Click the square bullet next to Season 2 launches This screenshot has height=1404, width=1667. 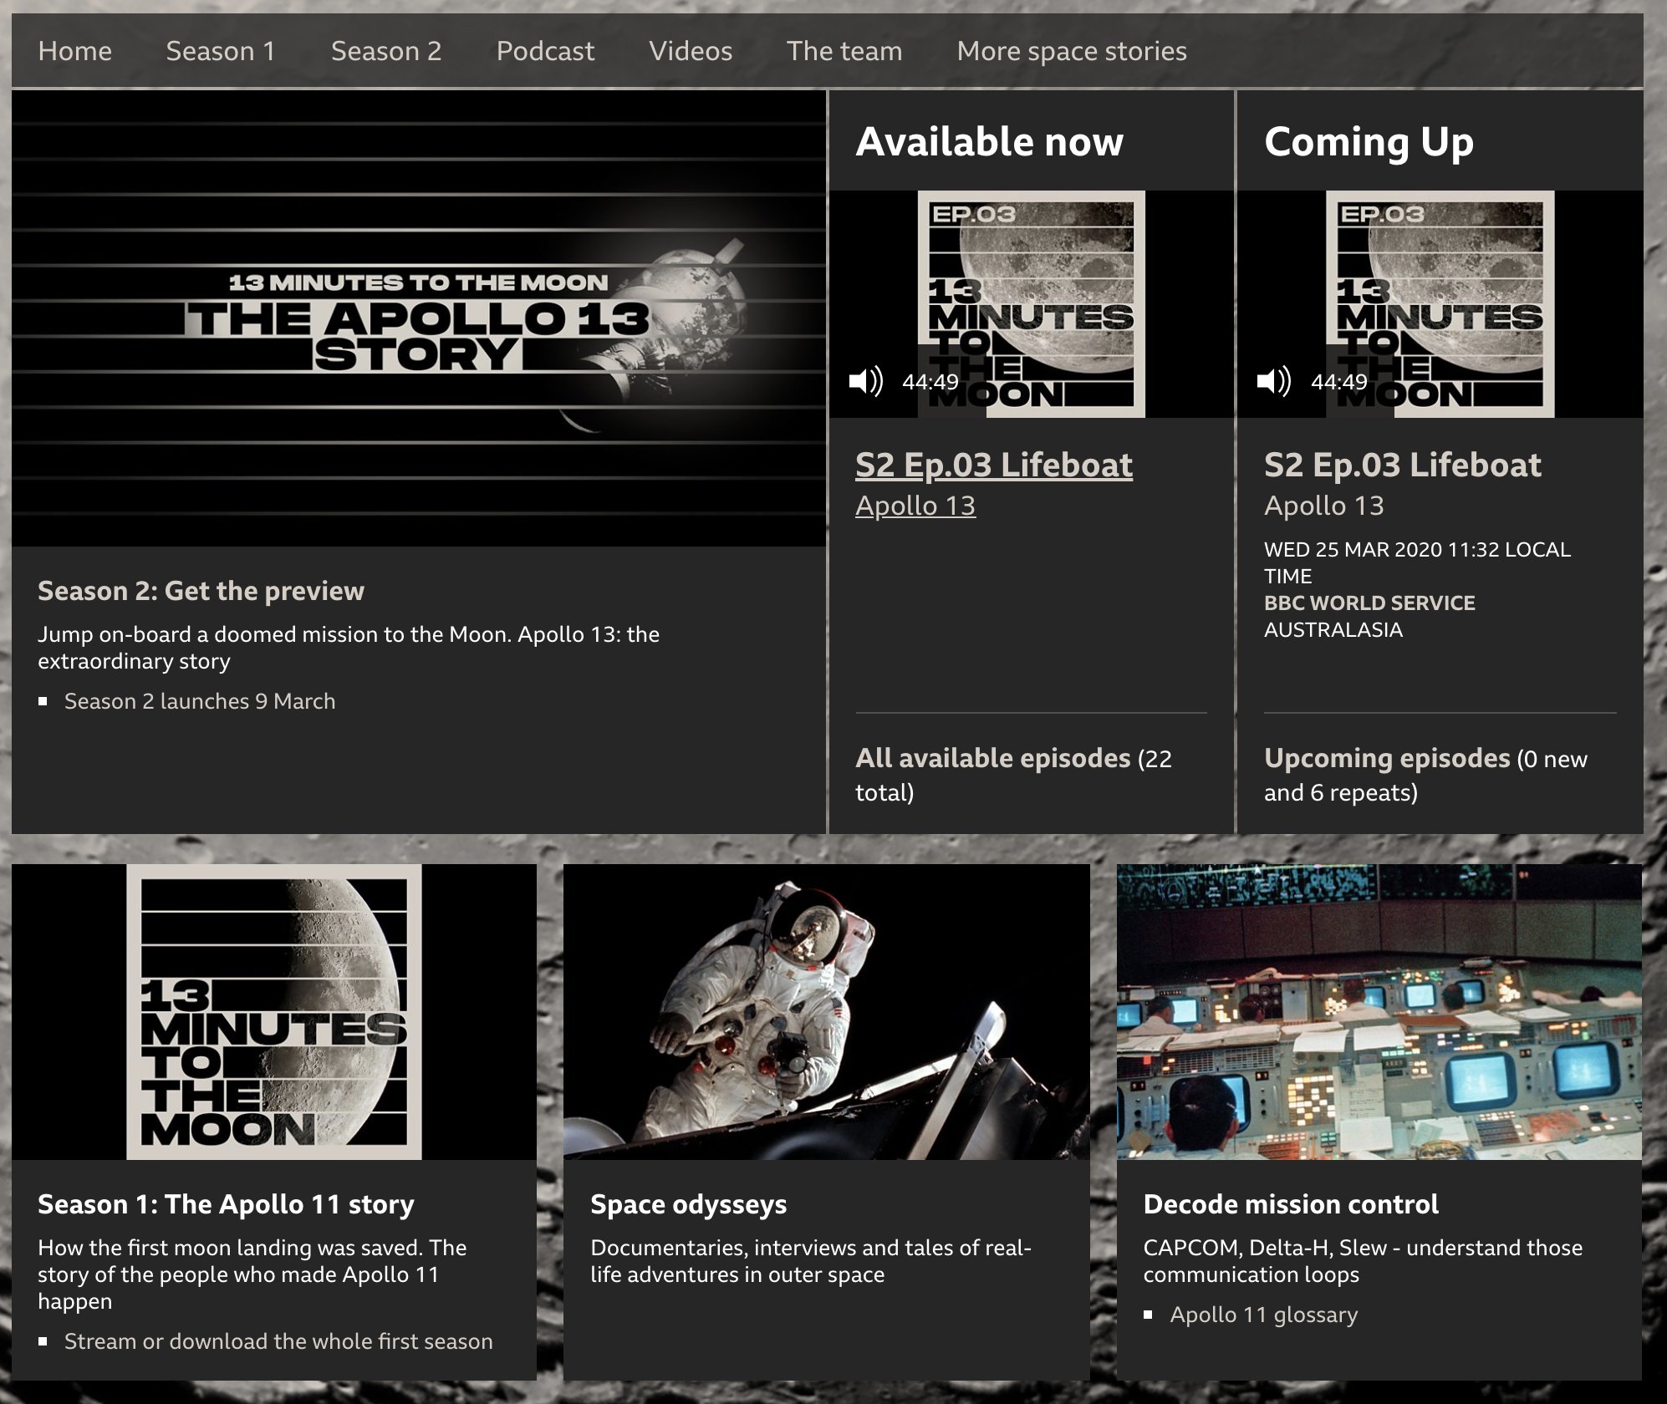(x=43, y=702)
